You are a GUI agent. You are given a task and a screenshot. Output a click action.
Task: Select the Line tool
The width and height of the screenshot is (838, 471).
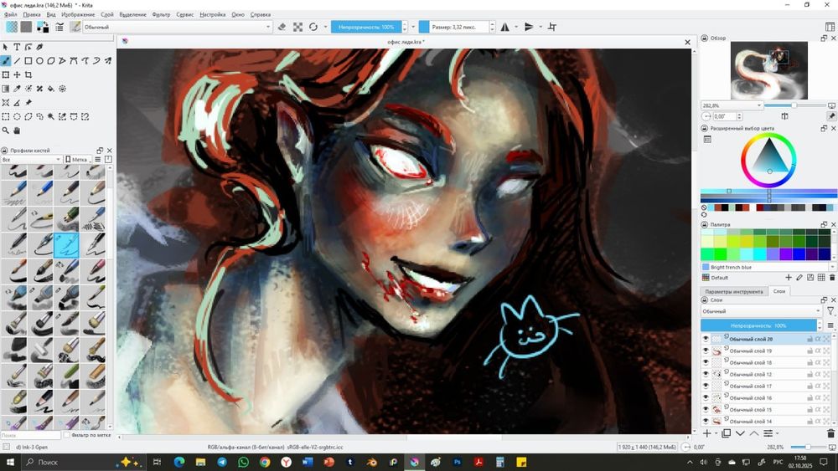tap(17, 61)
